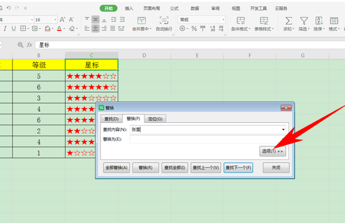The image size is (345, 223).
Task: Decrease font size with A- icon
Action: [x=71, y=19]
